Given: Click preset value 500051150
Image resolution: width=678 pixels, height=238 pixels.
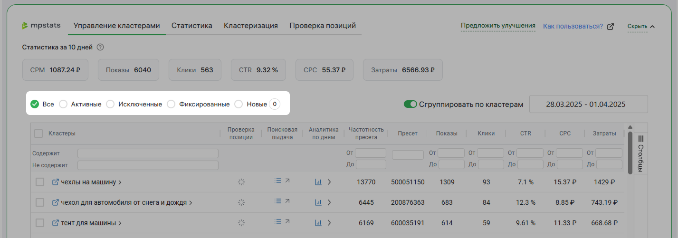Looking at the screenshot, I should pos(408,182).
